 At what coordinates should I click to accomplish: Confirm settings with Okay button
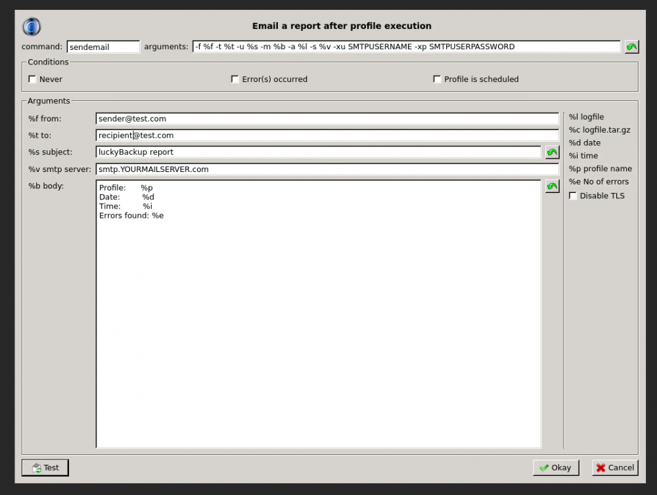coord(556,467)
